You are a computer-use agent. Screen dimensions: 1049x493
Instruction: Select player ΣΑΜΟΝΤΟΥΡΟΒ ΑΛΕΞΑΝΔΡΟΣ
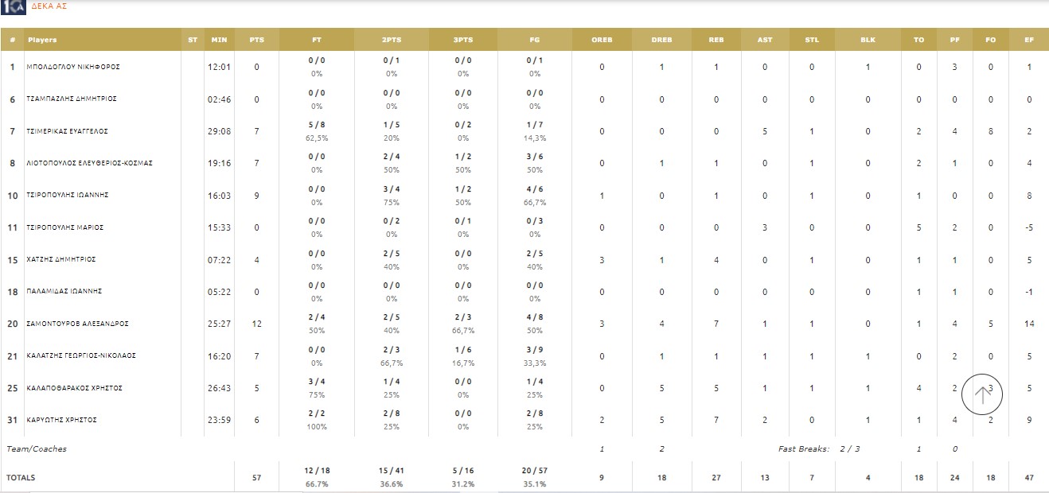coord(78,324)
